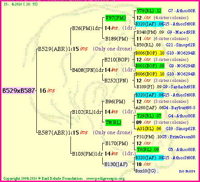
Task: Click lineage label G4 - Bayburt98-3
Action: tap(180, 108)
